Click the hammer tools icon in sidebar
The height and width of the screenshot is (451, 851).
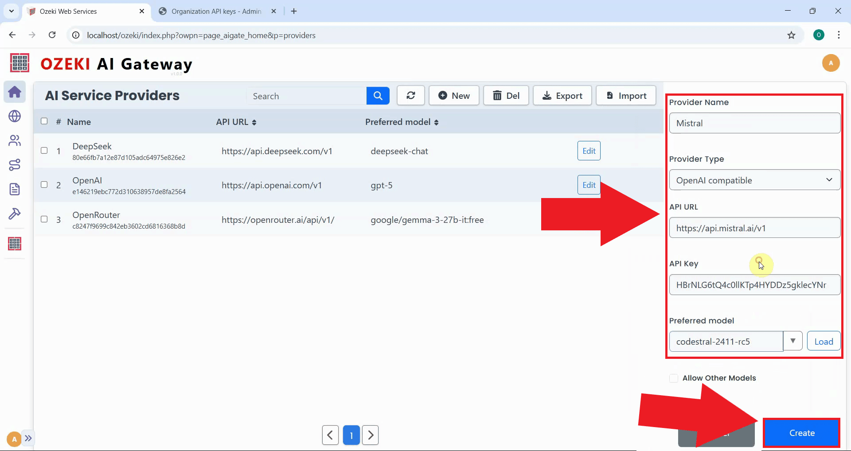click(x=15, y=214)
